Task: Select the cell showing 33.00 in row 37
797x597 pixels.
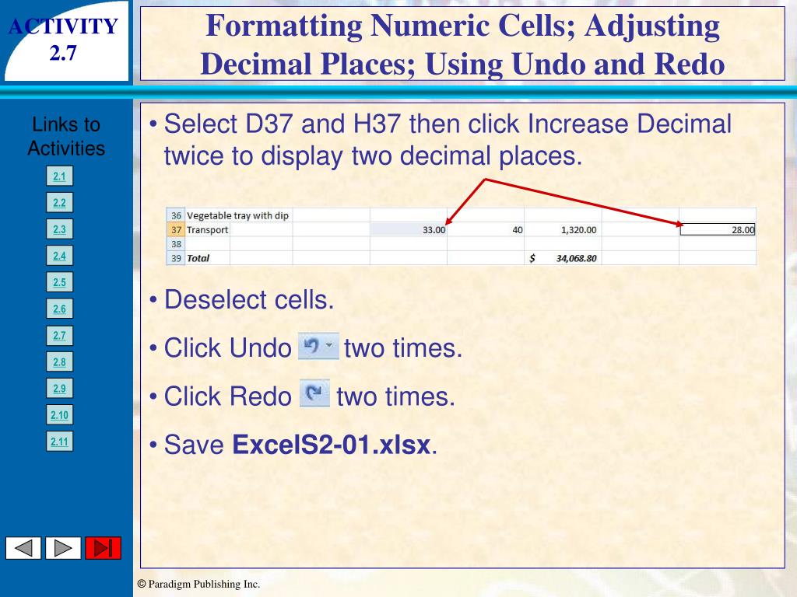Action: point(409,229)
